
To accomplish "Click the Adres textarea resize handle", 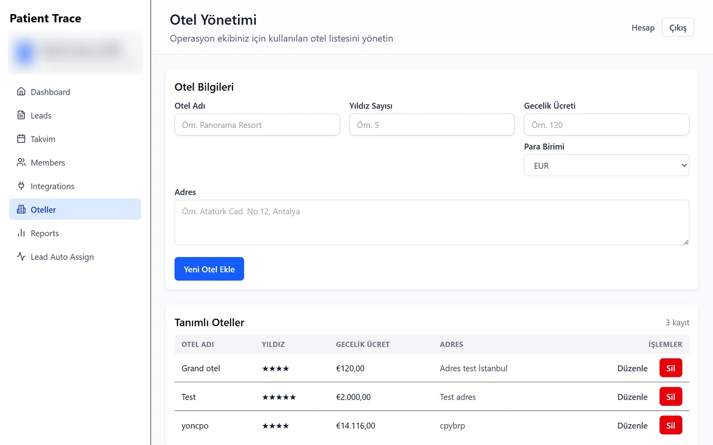I will [686, 242].
